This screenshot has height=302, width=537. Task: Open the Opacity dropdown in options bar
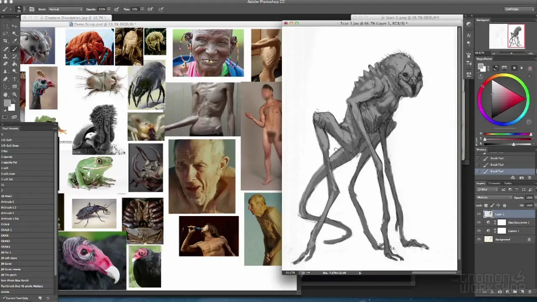point(109,9)
